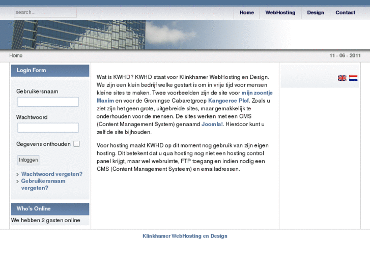Viewport: 370px width, 277px height.
Task: Open the Joomla! link
Action: (x=212, y=124)
